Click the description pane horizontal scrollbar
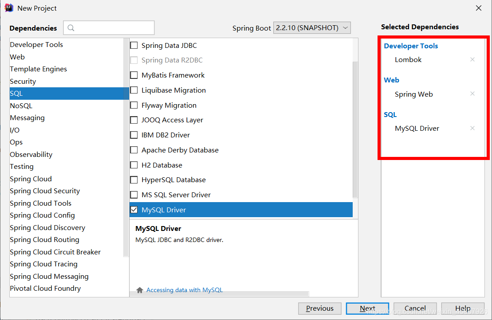Viewport: 492px width, 320px height. pos(219,294)
